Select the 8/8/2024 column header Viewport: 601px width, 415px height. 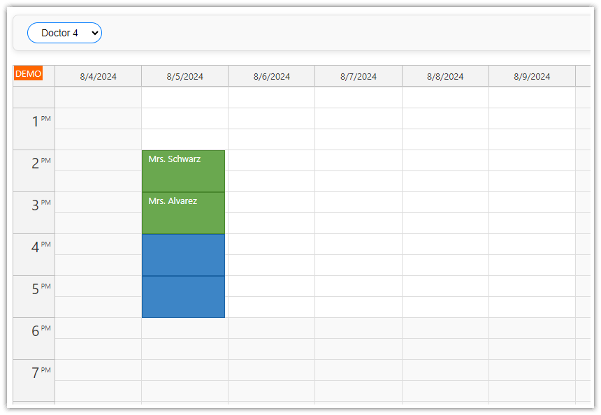444,76
